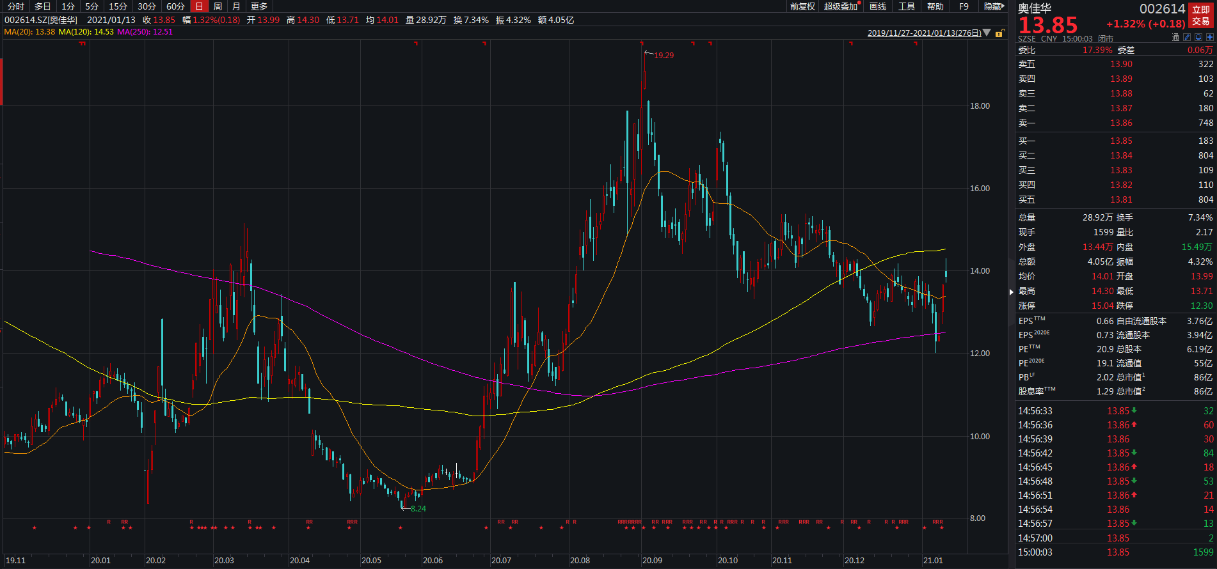This screenshot has width=1217, height=569.
Task: Collapse the toolbar with 隐藏 arrow
Action: click(994, 6)
